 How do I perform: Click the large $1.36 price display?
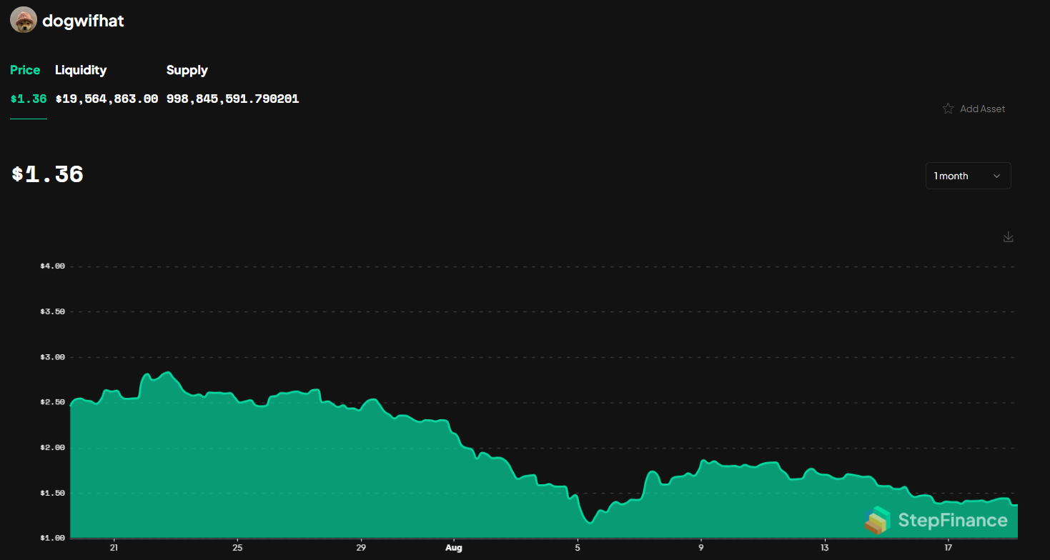click(47, 173)
